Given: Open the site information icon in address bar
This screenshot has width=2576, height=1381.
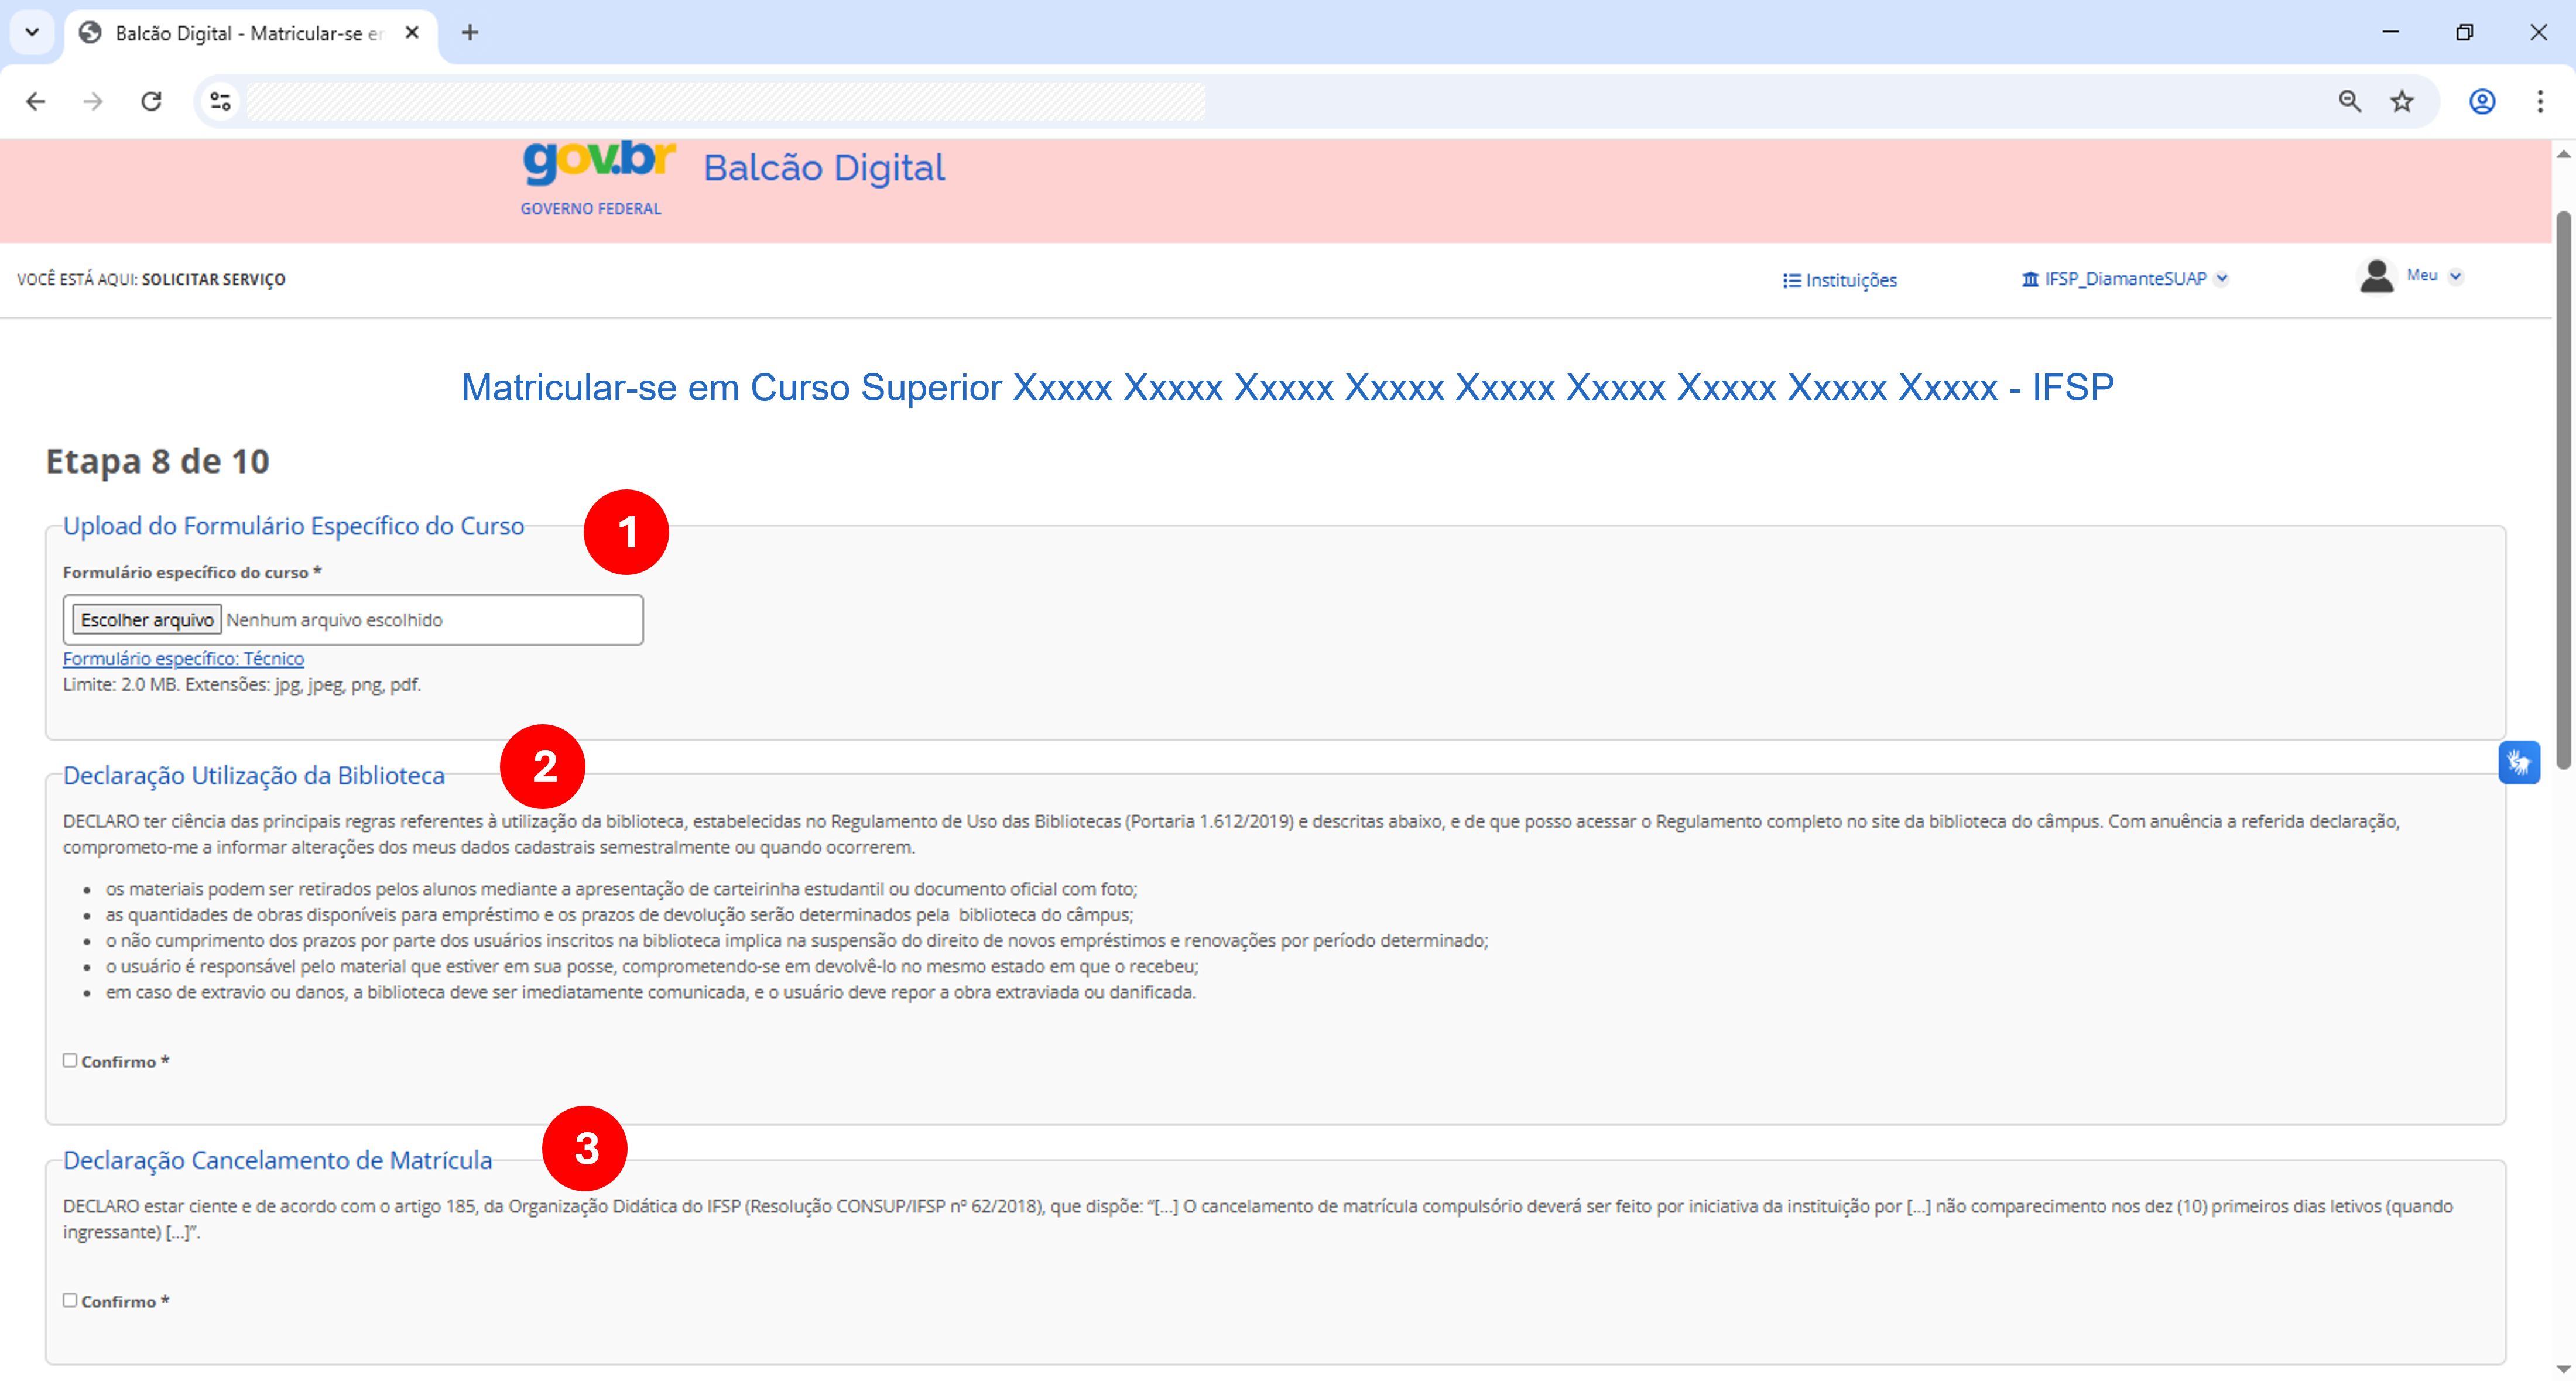Looking at the screenshot, I should (x=220, y=101).
